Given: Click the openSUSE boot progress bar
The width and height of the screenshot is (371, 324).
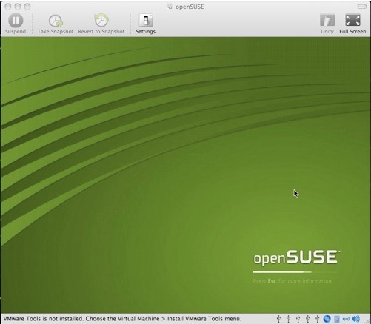Looking at the screenshot, I should [x=295, y=272].
